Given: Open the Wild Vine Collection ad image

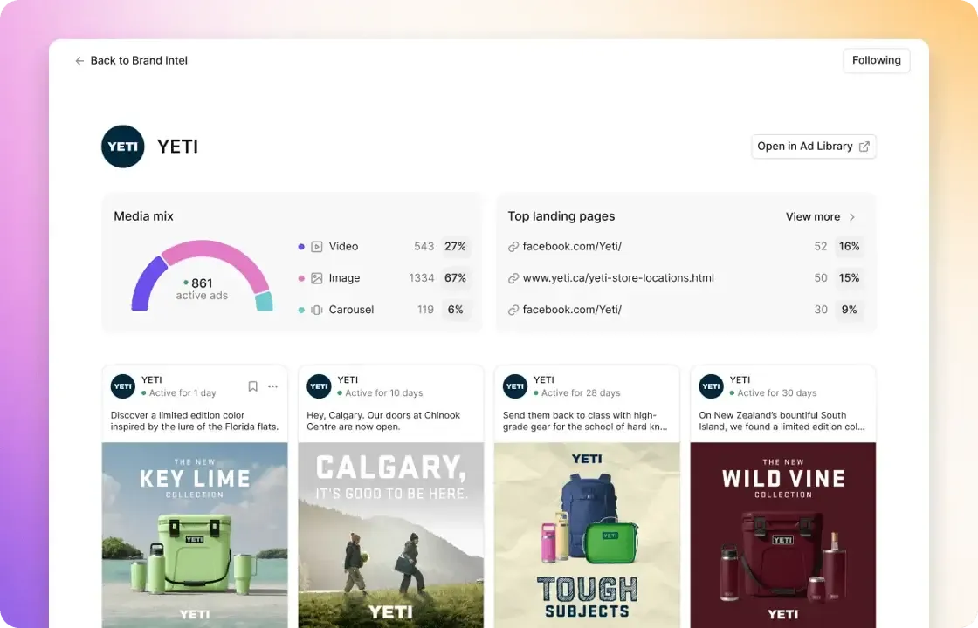Looking at the screenshot, I should tap(782, 536).
